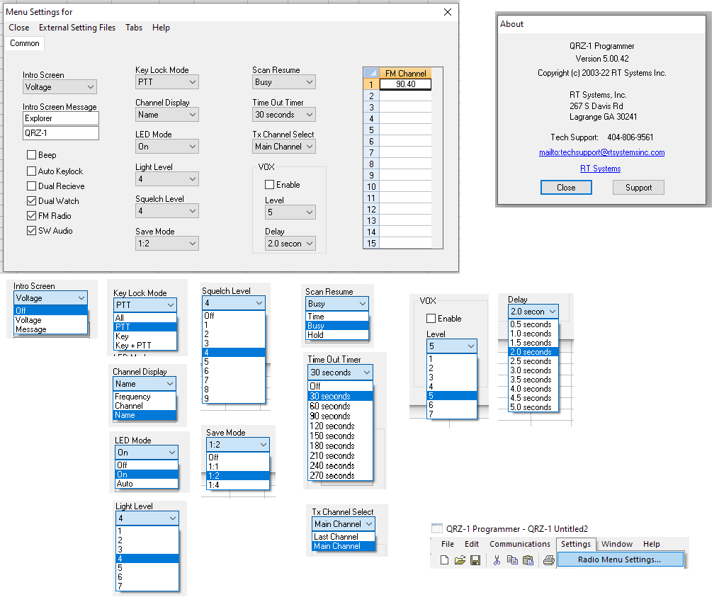Open Save Mode dropdown in Menu Settings

click(167, 244)
